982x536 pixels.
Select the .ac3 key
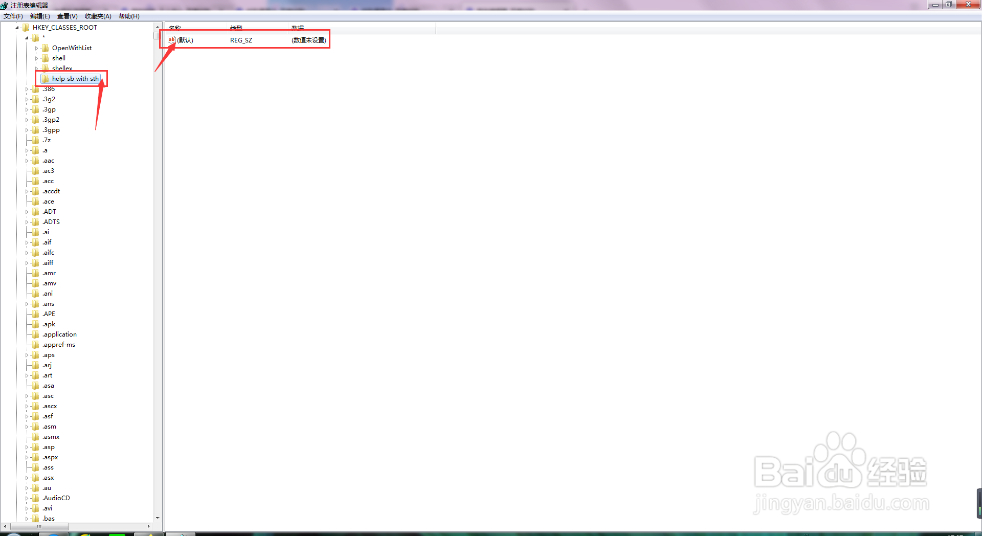point(48,171)
